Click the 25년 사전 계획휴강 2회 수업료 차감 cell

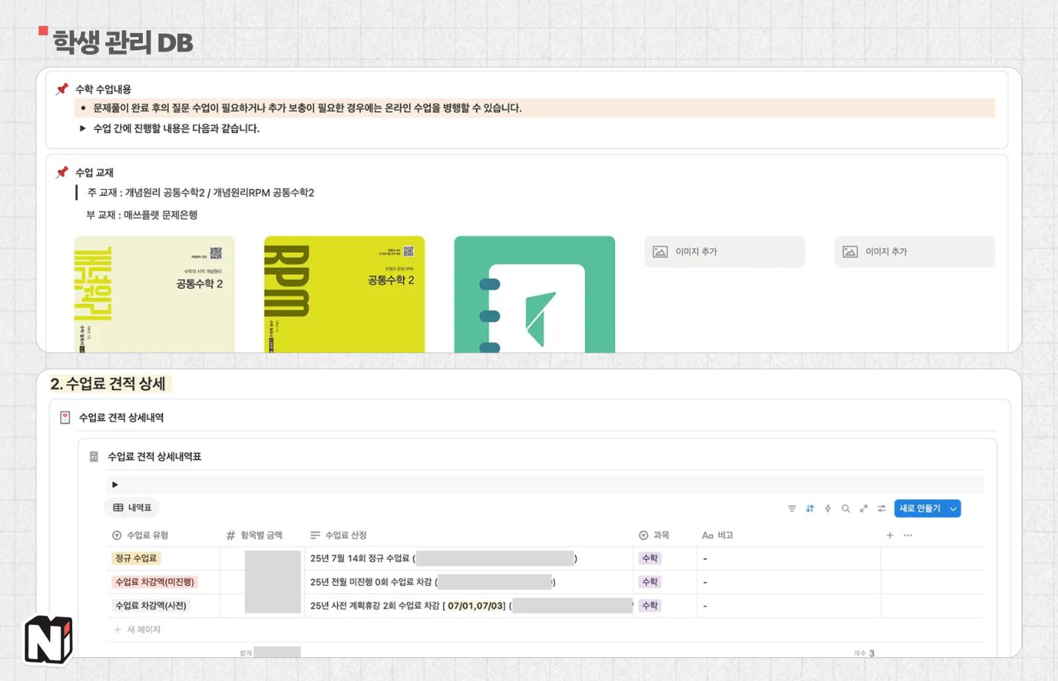(468, 605)
